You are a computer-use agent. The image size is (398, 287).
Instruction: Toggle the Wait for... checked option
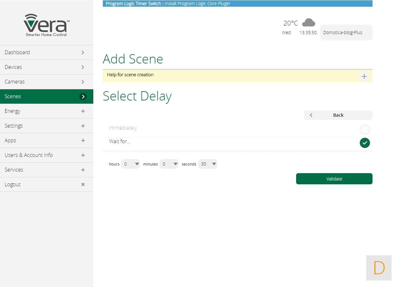click(x=365, y=143)
